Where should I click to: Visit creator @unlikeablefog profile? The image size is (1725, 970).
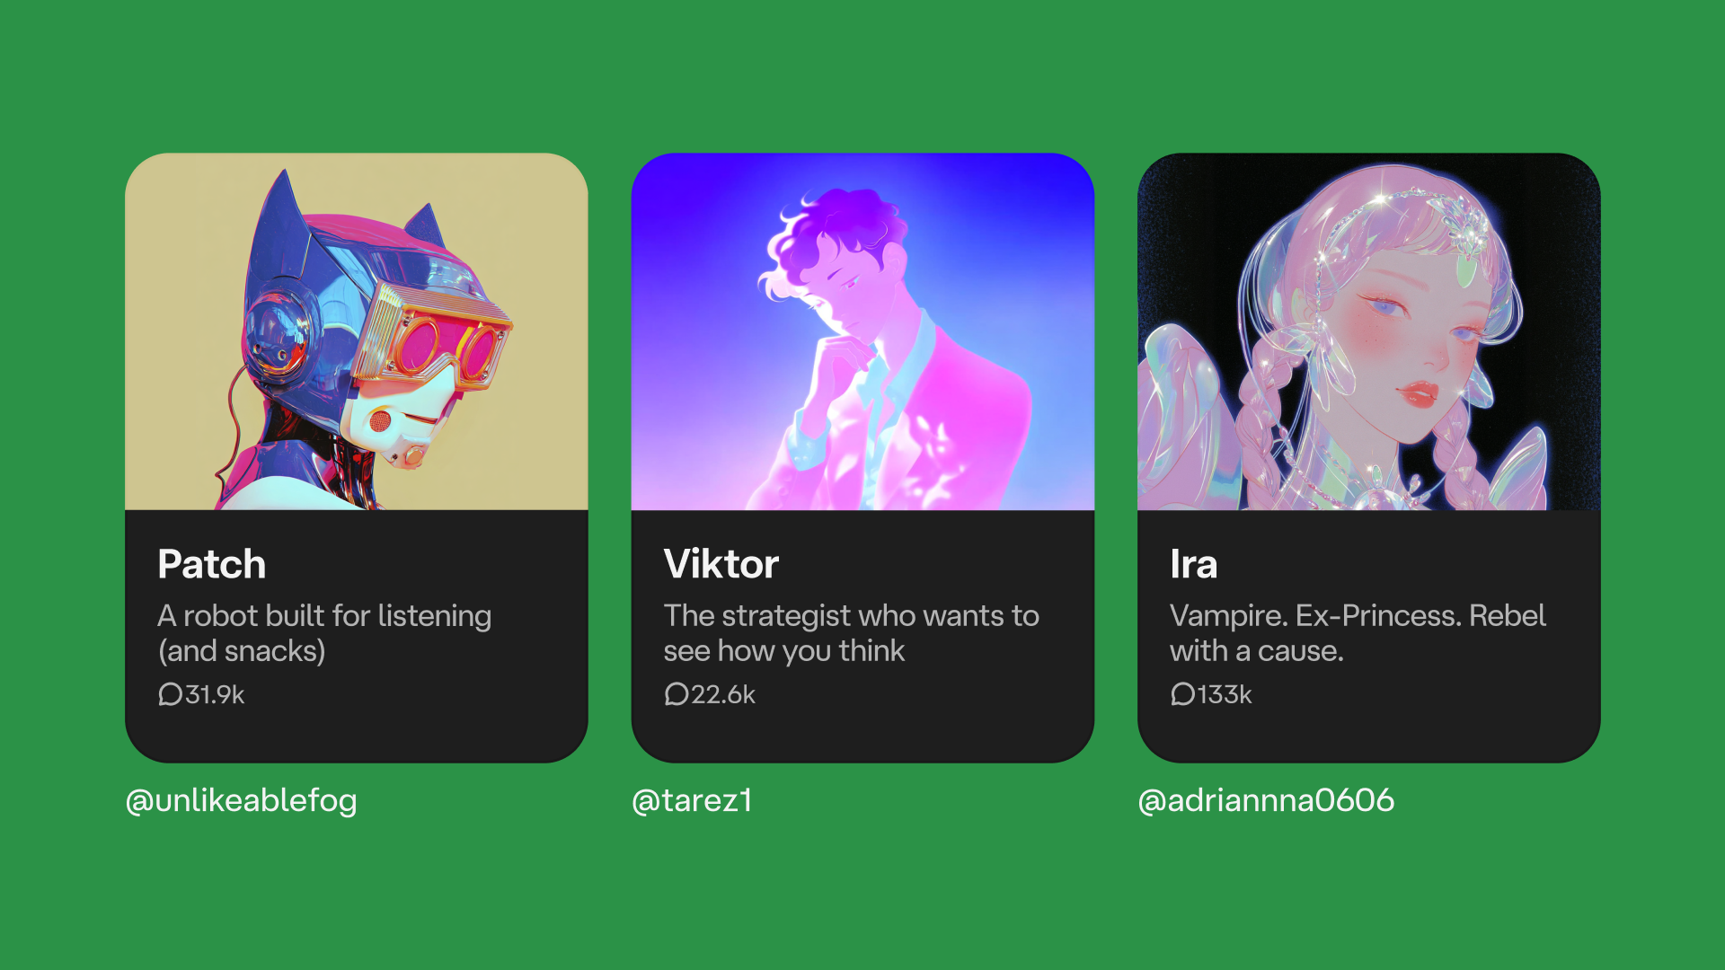(242, 799)
